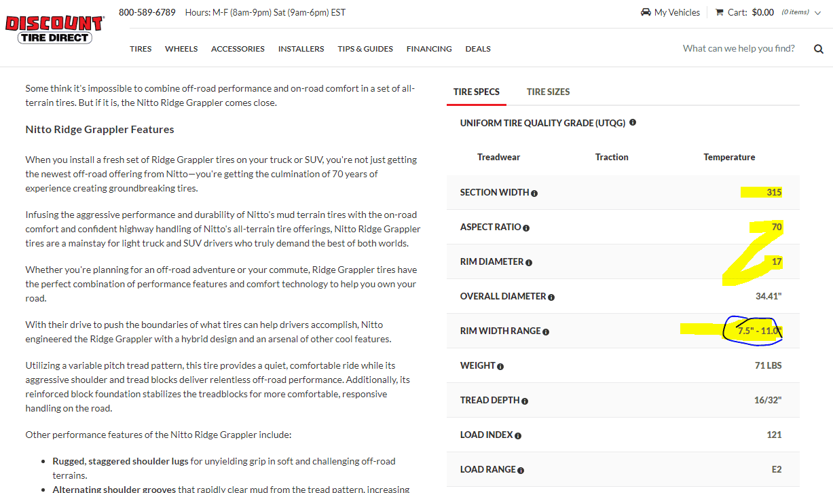Click the Load Index value 121
833x493 pixels.
tap(774, 435)
